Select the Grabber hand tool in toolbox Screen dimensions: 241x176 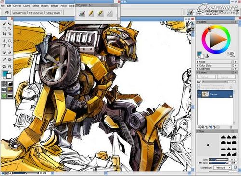tap(10, 67)
